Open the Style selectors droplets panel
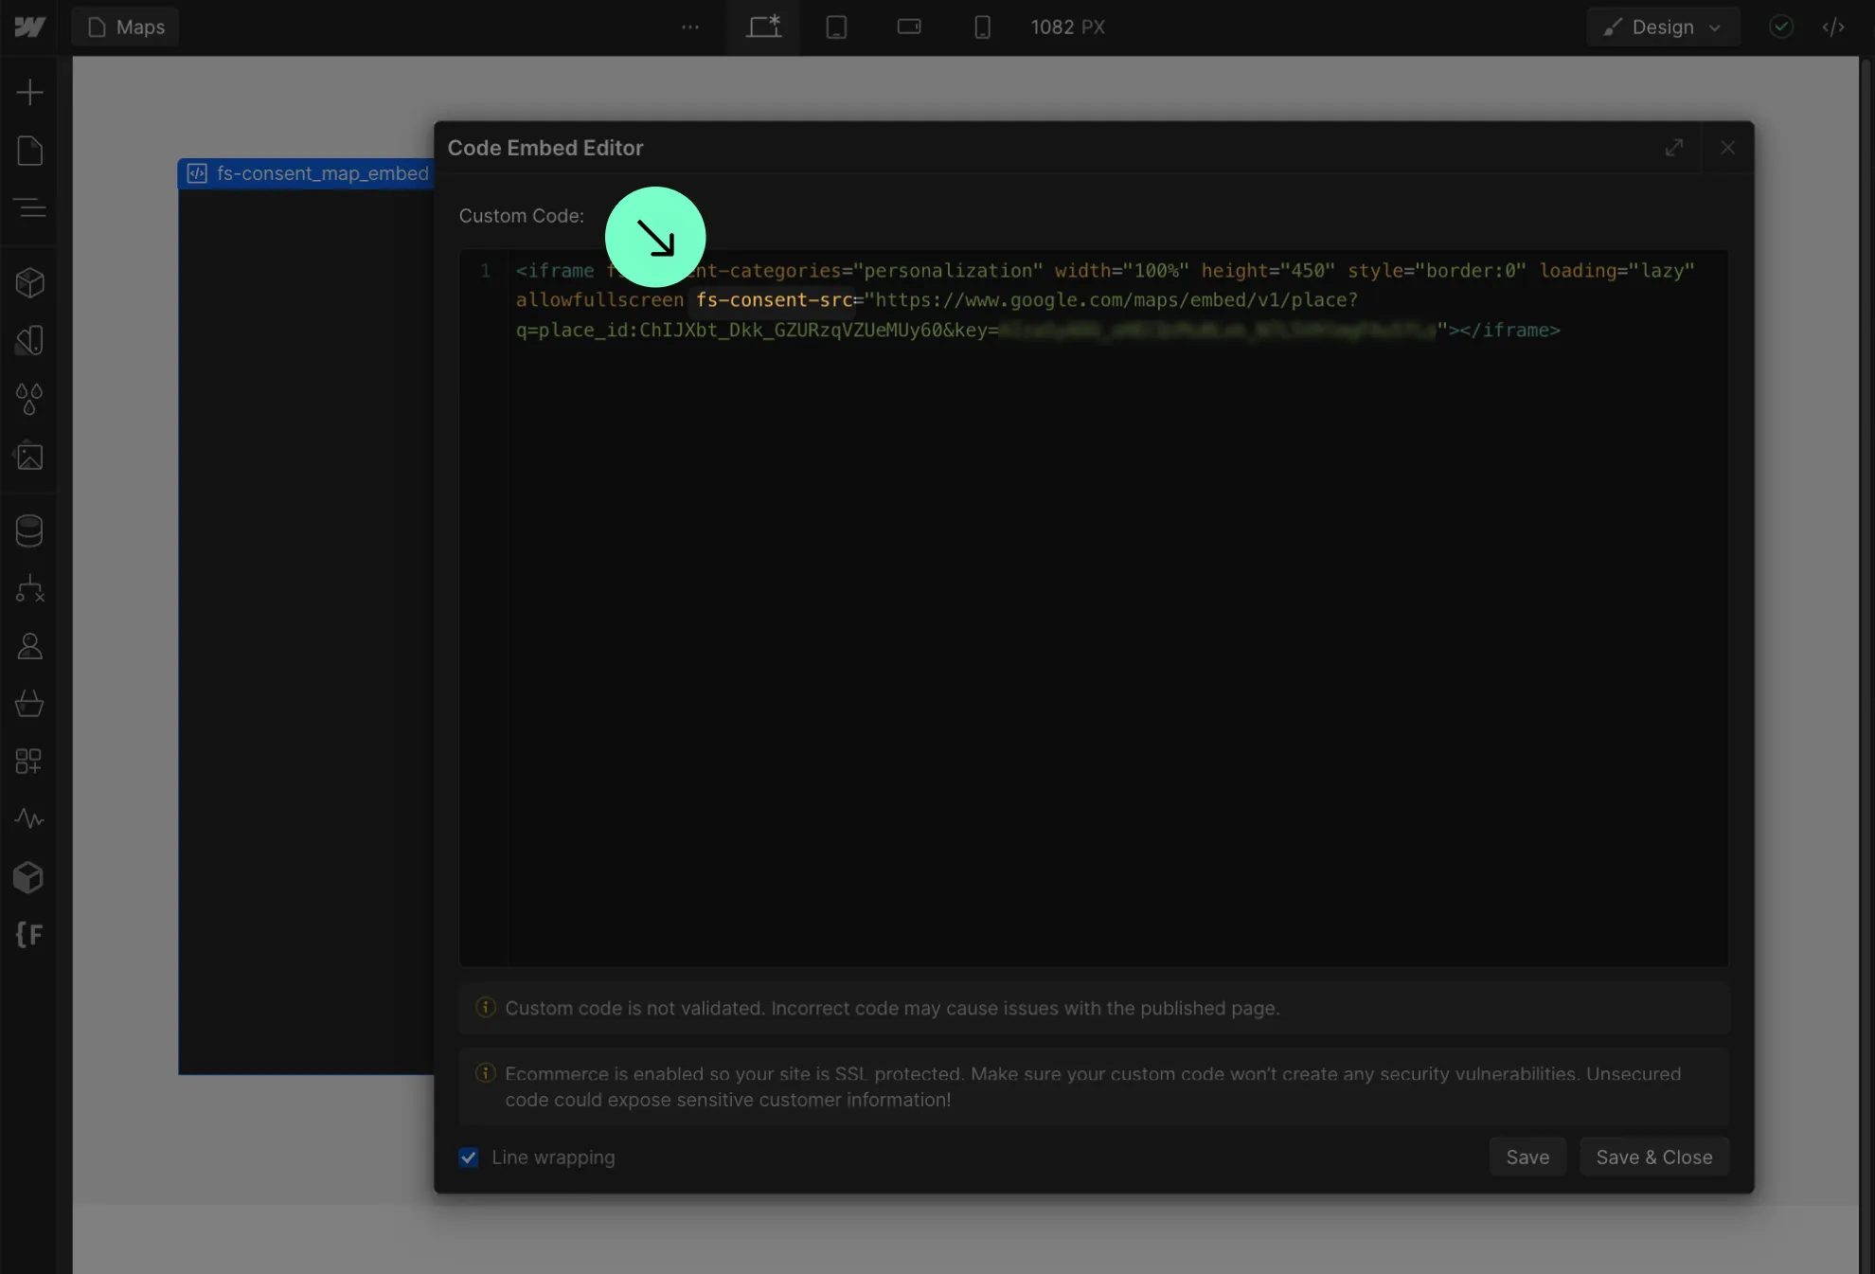Image resolution: width=1875 pixels, height=1274 pixels. click(x=29, y=399)
